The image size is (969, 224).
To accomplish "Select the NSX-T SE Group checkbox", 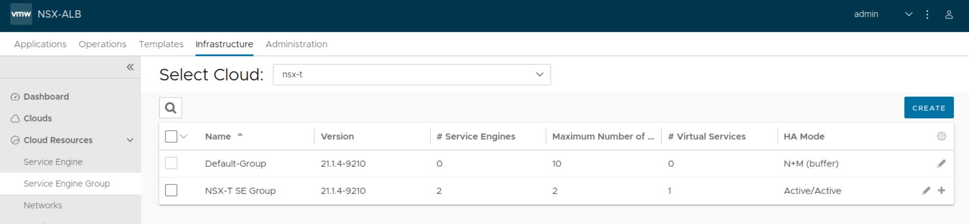I will coord(171,191).
